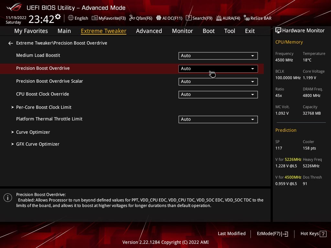This screenshot has height=248, width=331.
Task: Open Platform Thermal Throttle Limit dropdown
Action: (x=218, y=119)
